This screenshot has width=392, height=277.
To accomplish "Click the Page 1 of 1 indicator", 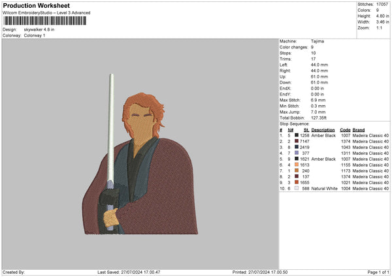I will [x=378, y=272].
